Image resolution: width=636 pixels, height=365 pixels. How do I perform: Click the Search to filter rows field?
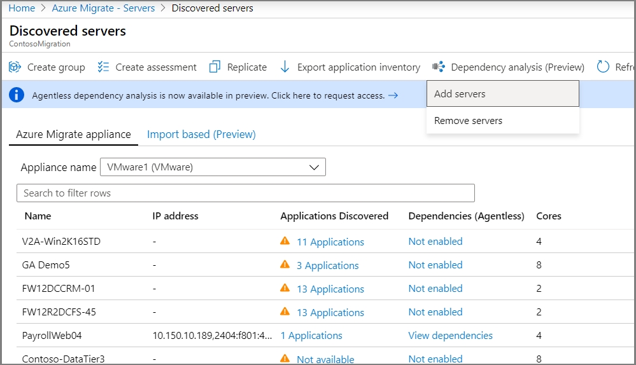tap(245, 193)
